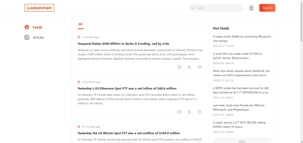303x143 pixels.
Task: Click the Lookonchain logo
Action: coord(39,8)
